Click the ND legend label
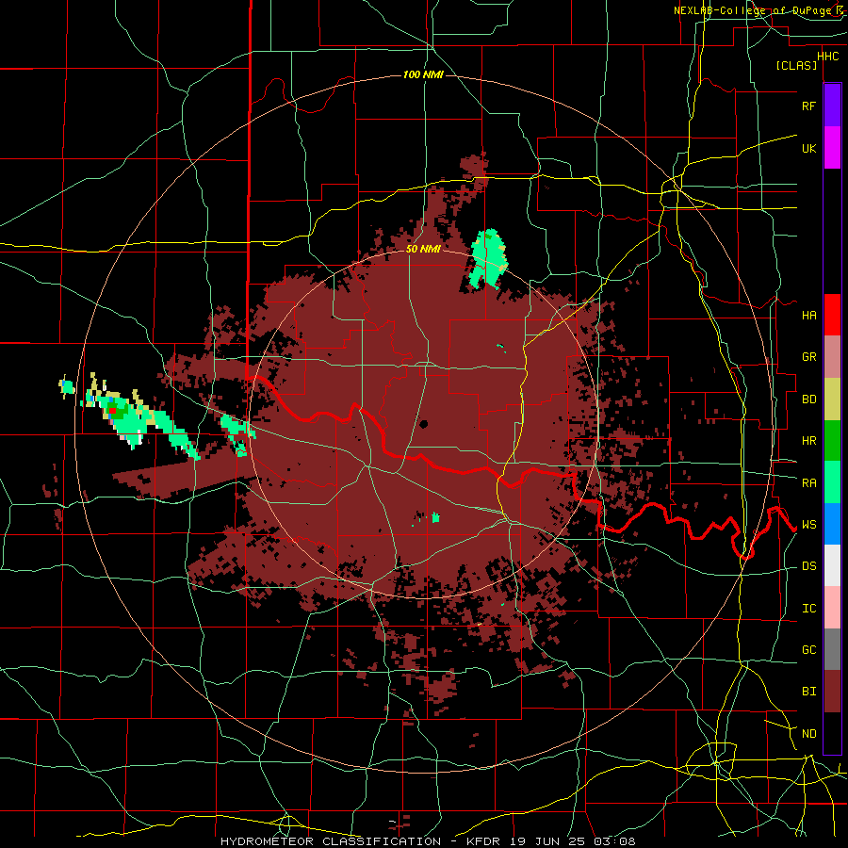Image resolution: width=848 pixels, height=848 pixels. click(808, 734)
